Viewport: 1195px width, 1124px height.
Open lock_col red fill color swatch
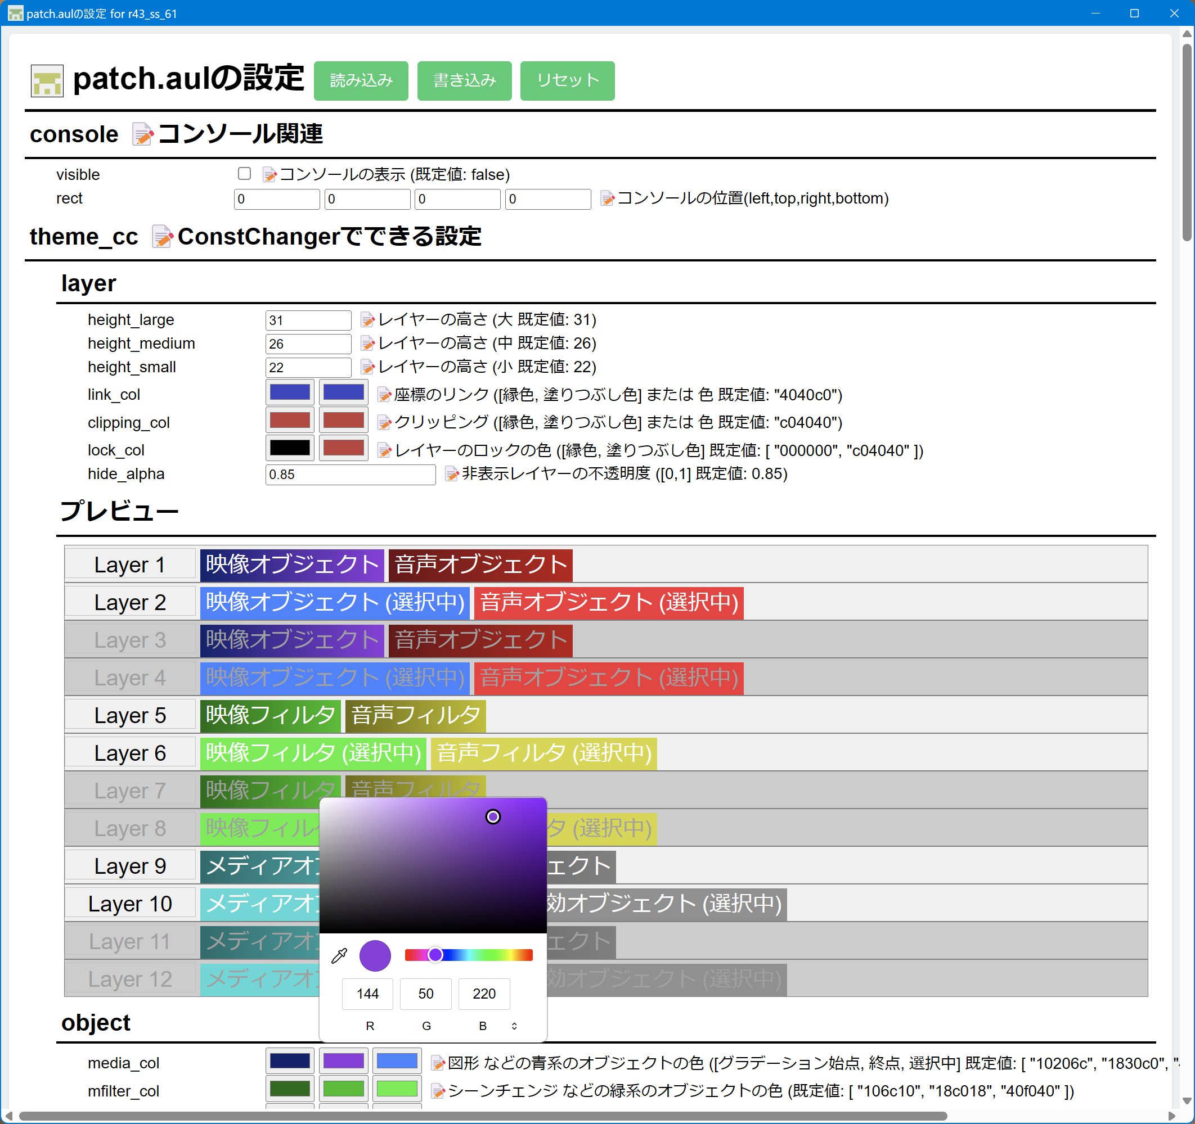(343, 448)
